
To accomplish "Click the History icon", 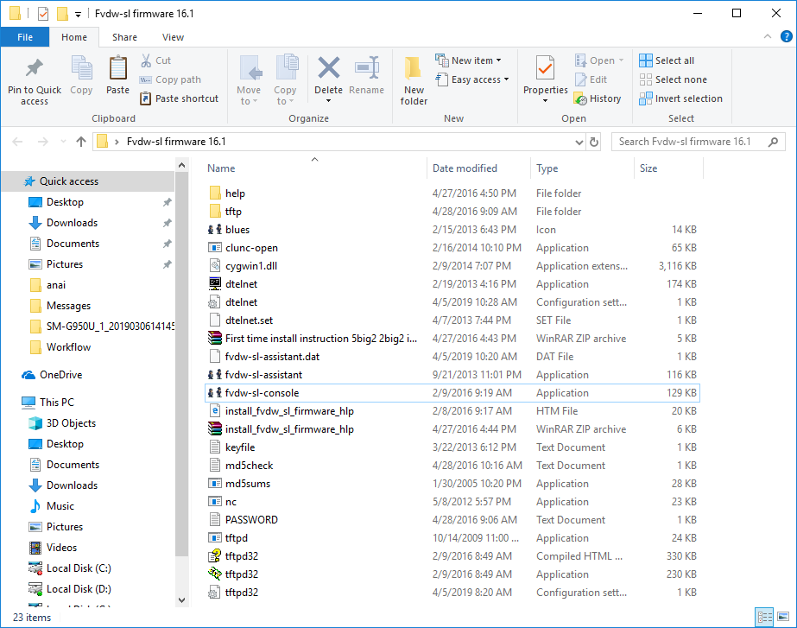I will [580, 98].
